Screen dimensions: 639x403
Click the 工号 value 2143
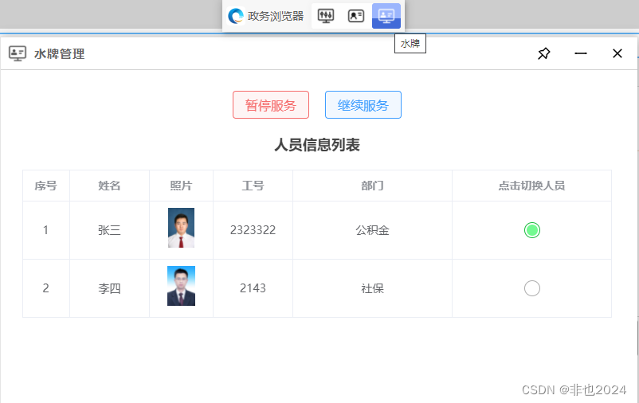[253, 288]
